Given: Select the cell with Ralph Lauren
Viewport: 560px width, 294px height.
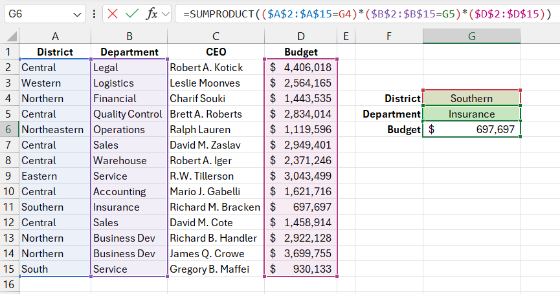Looking at the screenshot, I should [x=216, y=129].
